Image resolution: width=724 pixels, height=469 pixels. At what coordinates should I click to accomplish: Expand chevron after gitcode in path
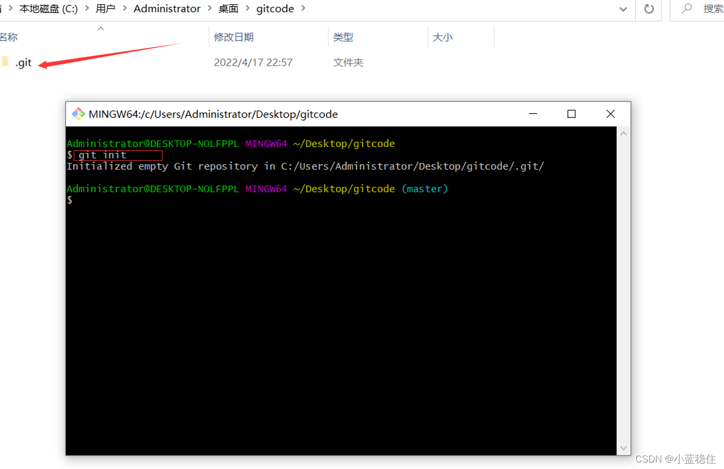coord(304,8)
